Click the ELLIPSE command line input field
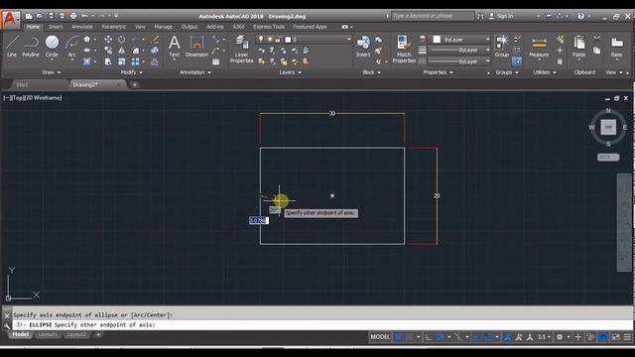Image resolution: width=635 pixels, height=357 pixels. pos(322,324)
